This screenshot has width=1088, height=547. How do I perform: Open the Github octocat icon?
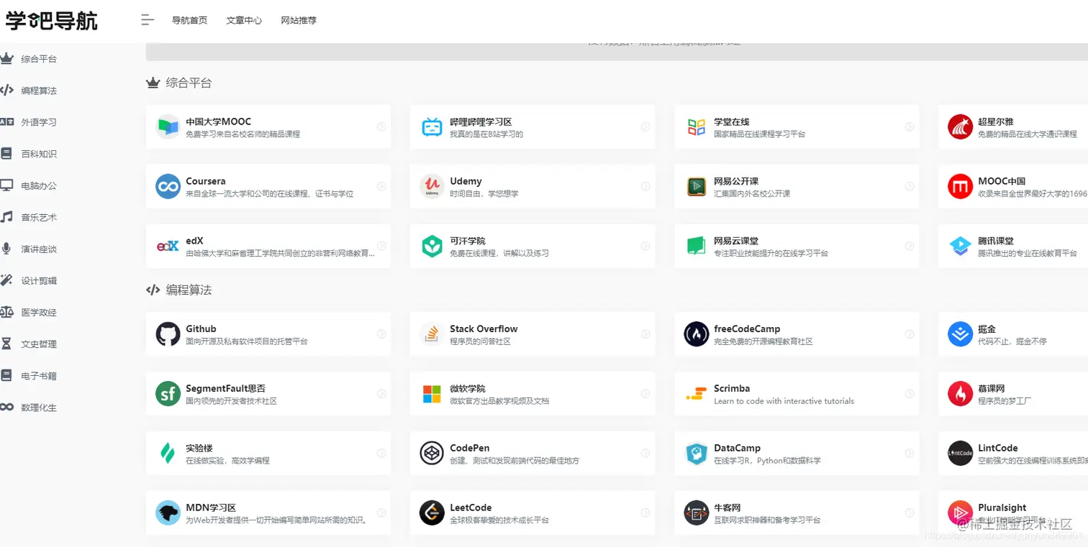168,334
